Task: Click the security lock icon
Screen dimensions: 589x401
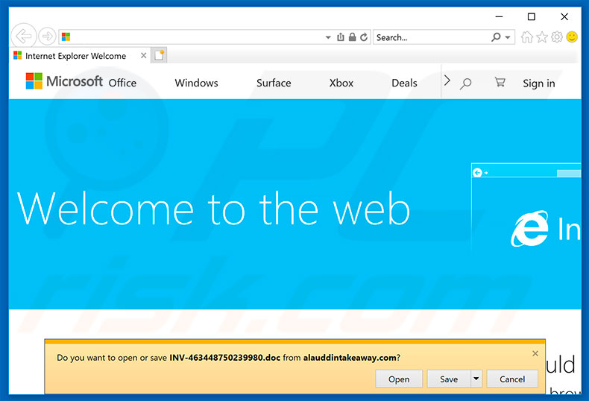Action: tap(352, 37)
